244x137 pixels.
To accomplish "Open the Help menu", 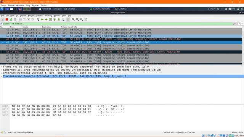I will pyautogui.click(x=69, y=16).
